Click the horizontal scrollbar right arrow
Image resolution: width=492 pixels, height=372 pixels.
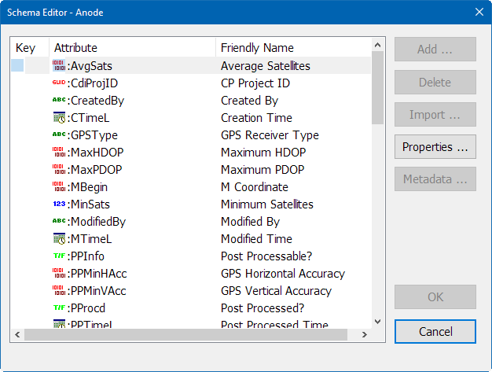click(365, 335)
